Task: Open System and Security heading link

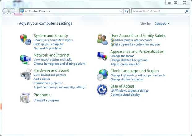Action: (x=51, y=36)
